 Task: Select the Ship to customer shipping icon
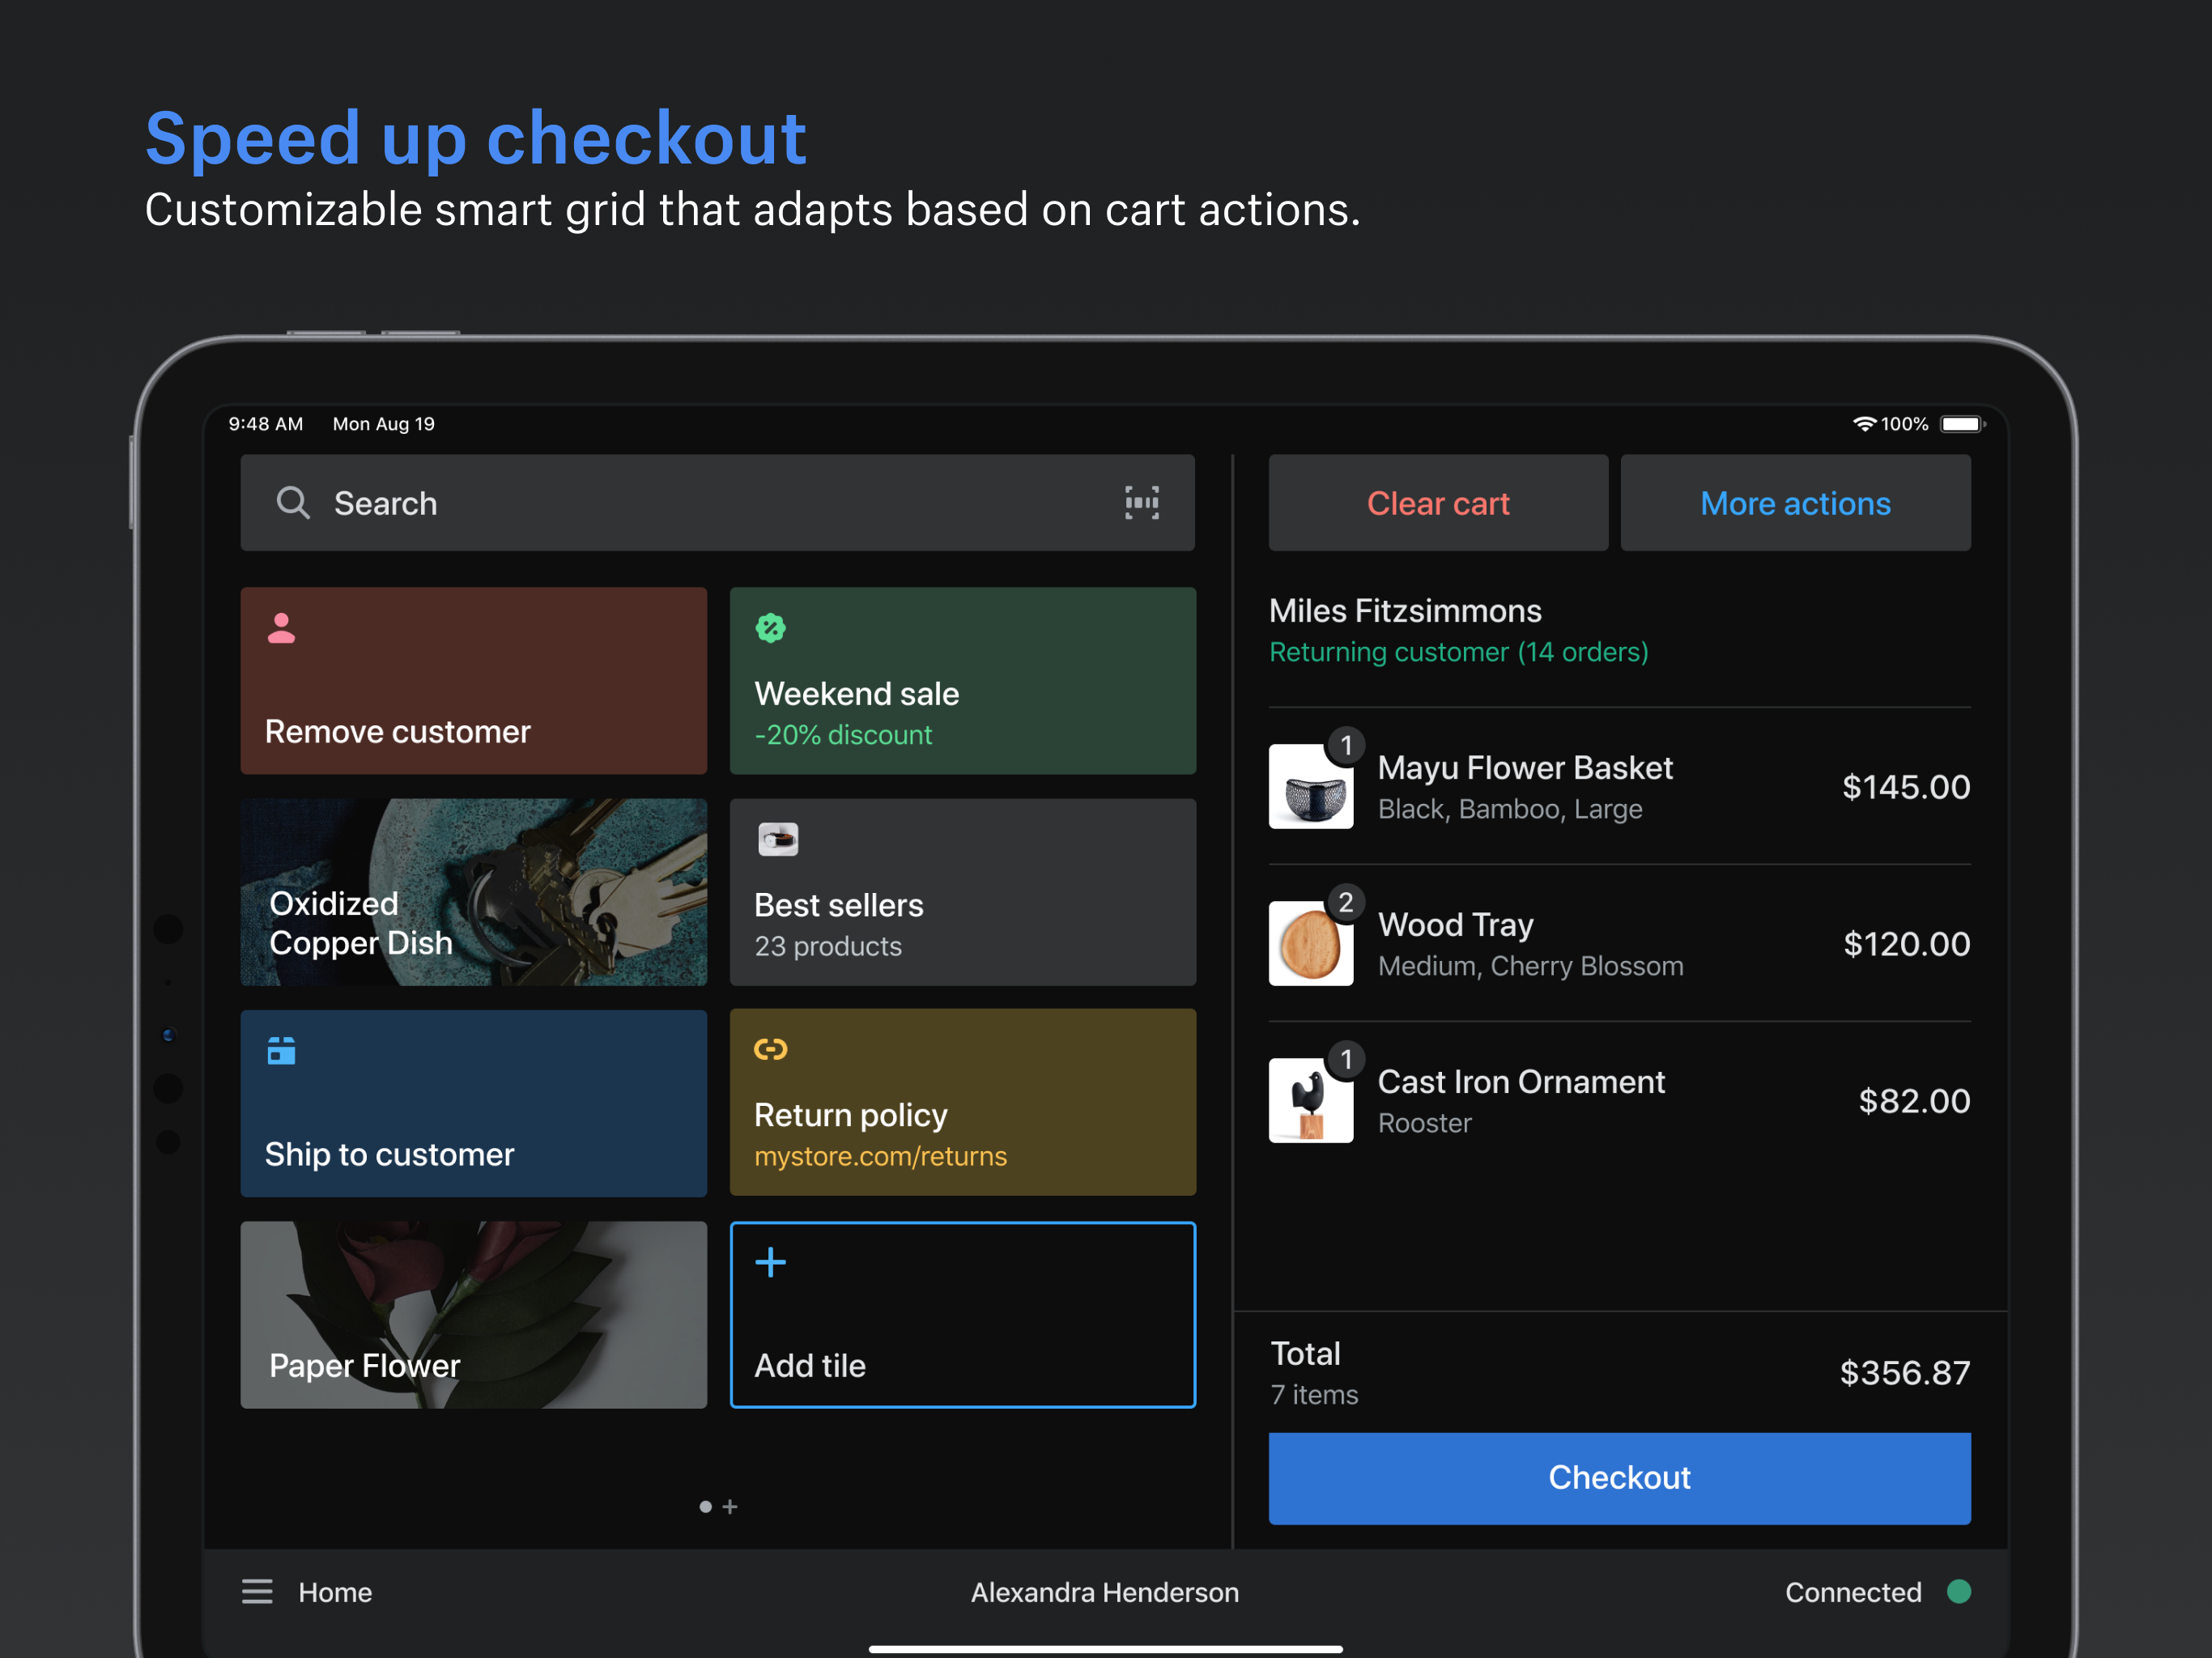tap(280, 1051)
